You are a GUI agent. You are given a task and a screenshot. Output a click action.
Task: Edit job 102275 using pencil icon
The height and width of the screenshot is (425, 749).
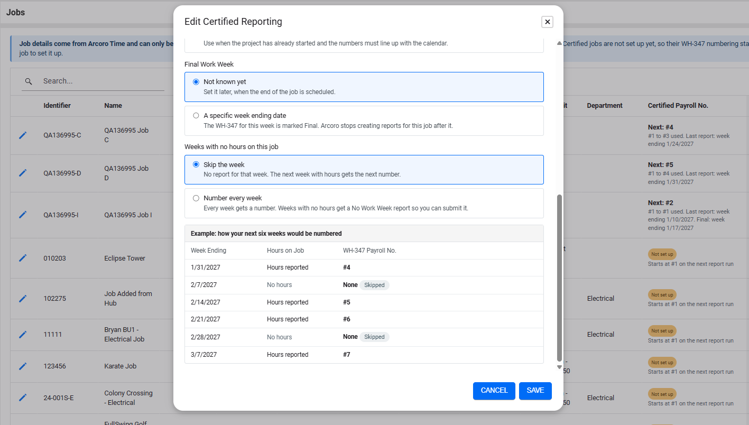coord(23,298)
